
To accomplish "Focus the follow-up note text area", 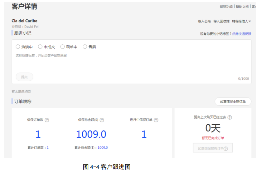I will [x=131, y=61].
